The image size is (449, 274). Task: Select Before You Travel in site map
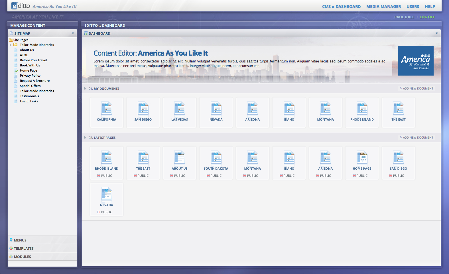pos(33,60)
